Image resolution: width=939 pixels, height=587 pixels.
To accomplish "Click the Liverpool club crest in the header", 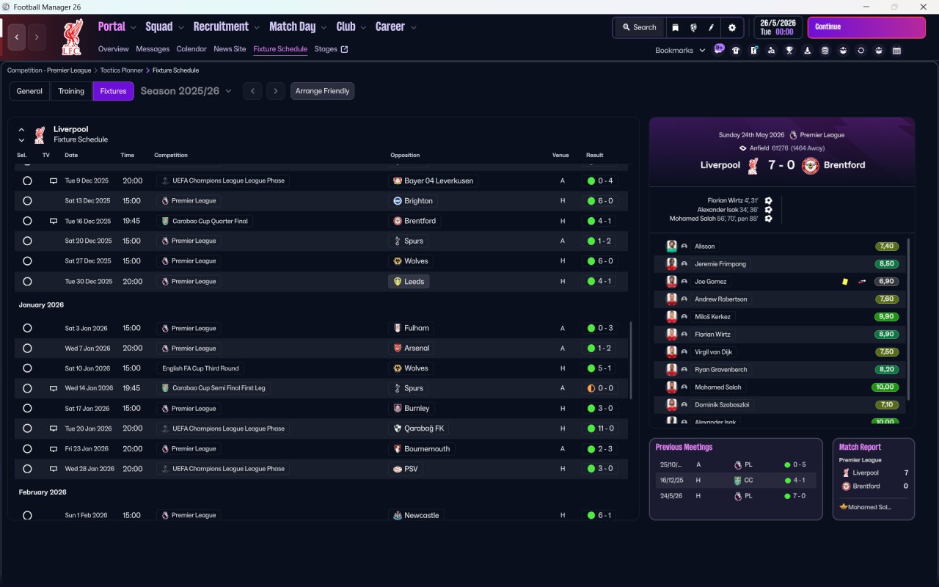I will pos(72,37).
